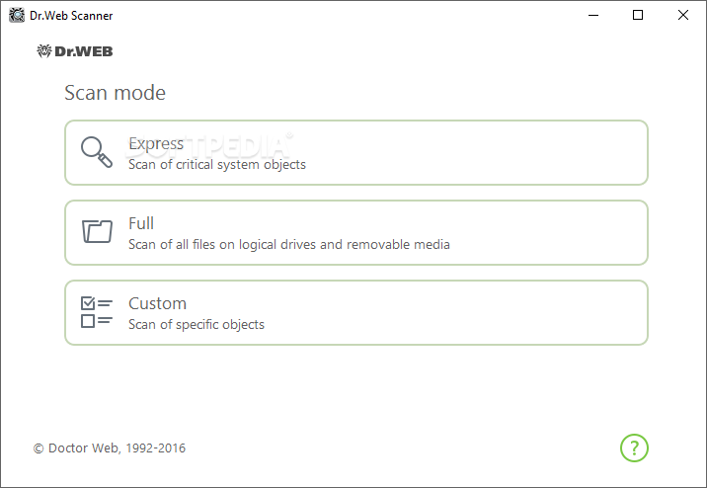Viewport: 707px width, 488px height.
Task: Maximize the Dr.Web Scanner window
Action: (x=638, y=16)
